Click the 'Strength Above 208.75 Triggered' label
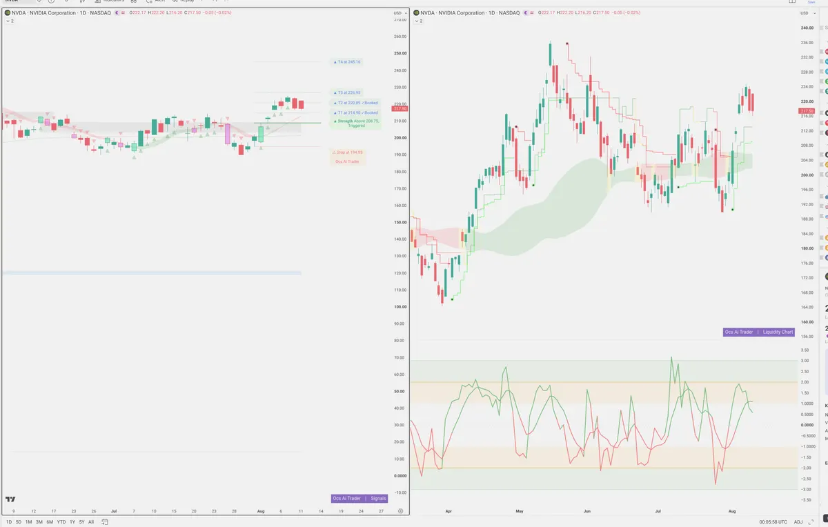828x527 pixels. [x=355, y=123]
